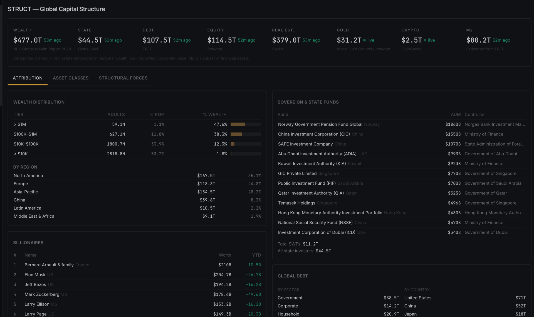Image resolution: width=534 pixels, height=317 pixels.
Task: Select the Asia-Pacific region row
Action: (137, 192)
